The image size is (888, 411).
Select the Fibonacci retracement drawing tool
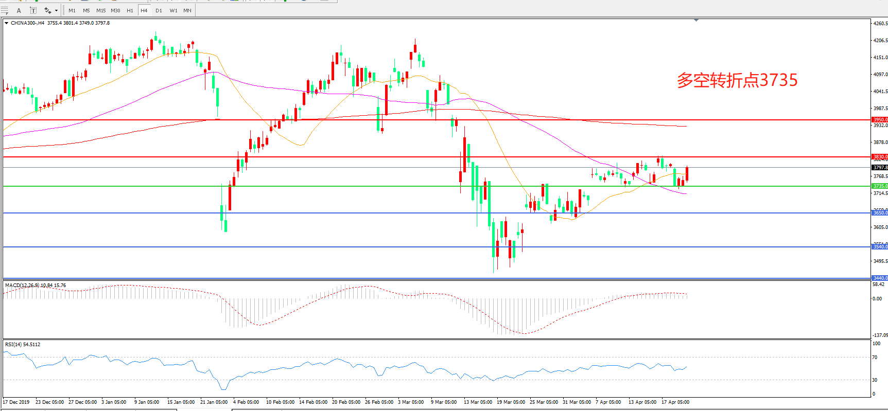[x=5, y=10]
